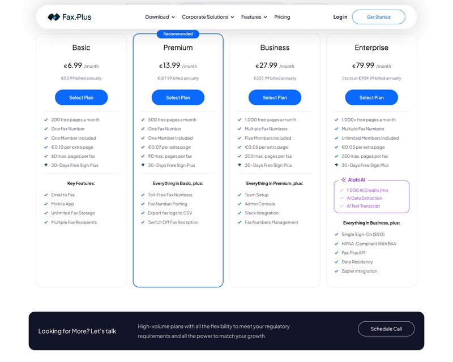This screenshot has height=362, width=453.
Task: Click the Alohi AI heading
Action: pyautogui.click(x=357, y=180)
